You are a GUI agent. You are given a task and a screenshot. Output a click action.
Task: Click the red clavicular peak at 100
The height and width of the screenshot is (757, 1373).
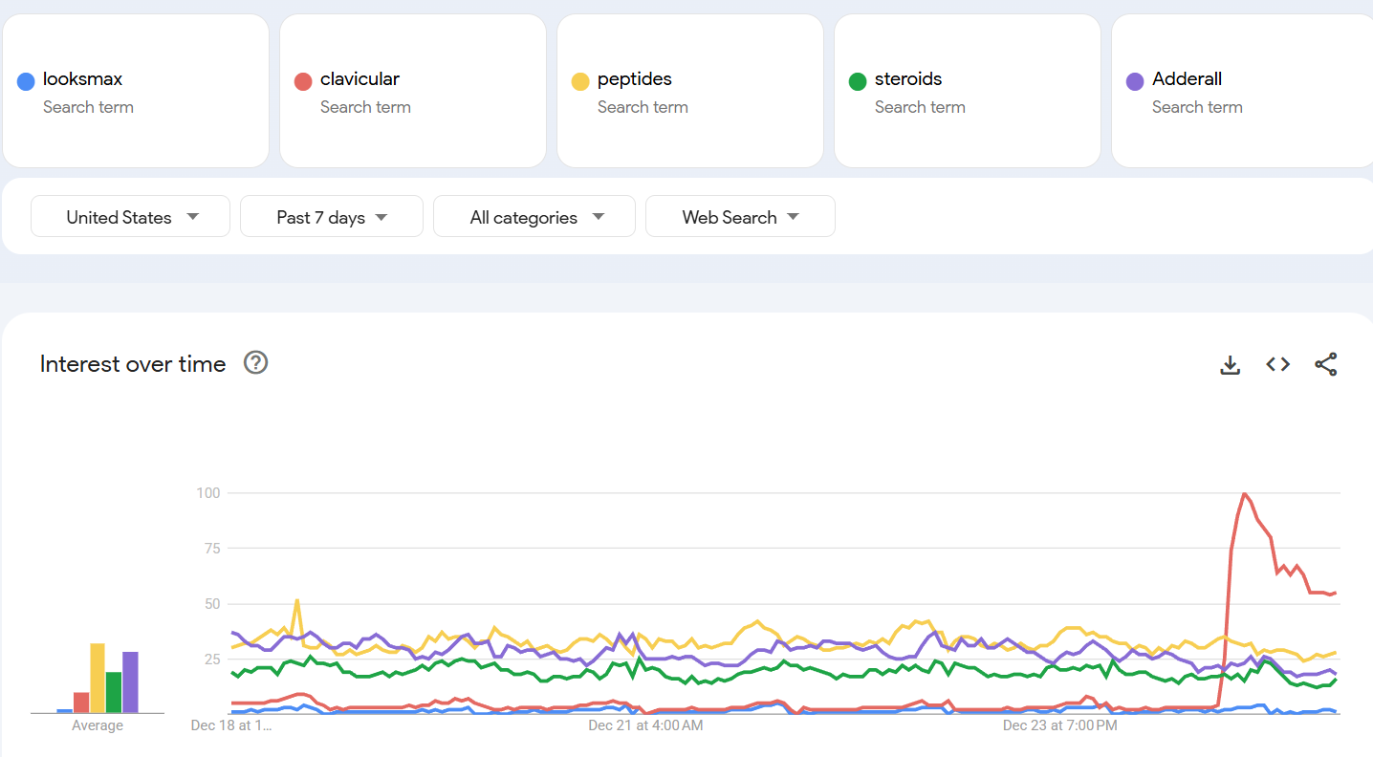point(1244,494)
